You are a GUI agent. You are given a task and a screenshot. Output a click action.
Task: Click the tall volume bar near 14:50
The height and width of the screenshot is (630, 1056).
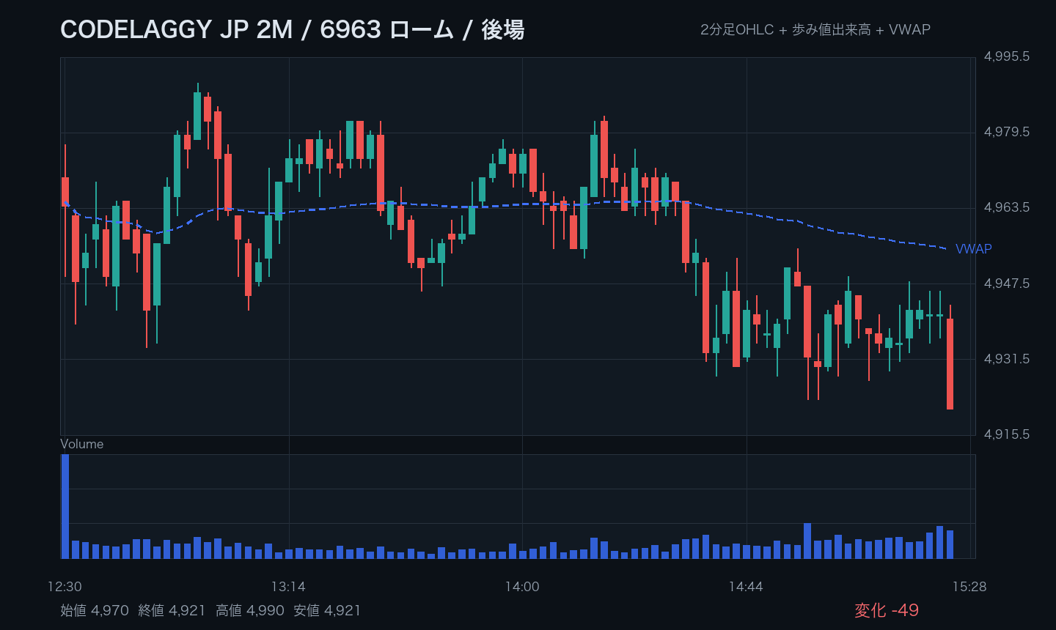pyautogui.click(x=807, y=541)
